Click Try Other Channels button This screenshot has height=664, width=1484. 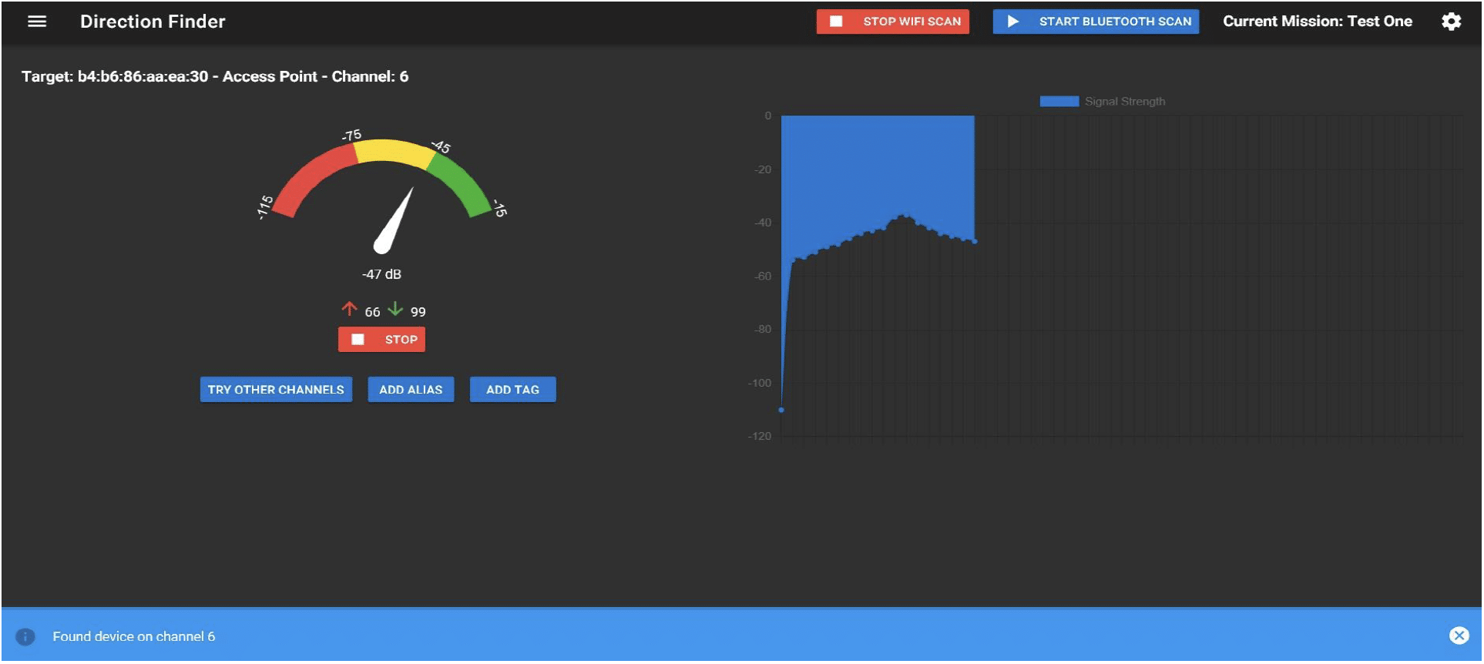coord(276,390)
